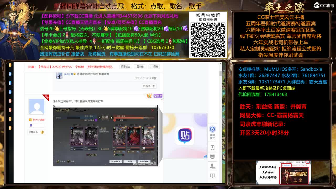
Task: Click the line 全网最稳霸榜开荒 最佳成绩
Action: (107, 48)
